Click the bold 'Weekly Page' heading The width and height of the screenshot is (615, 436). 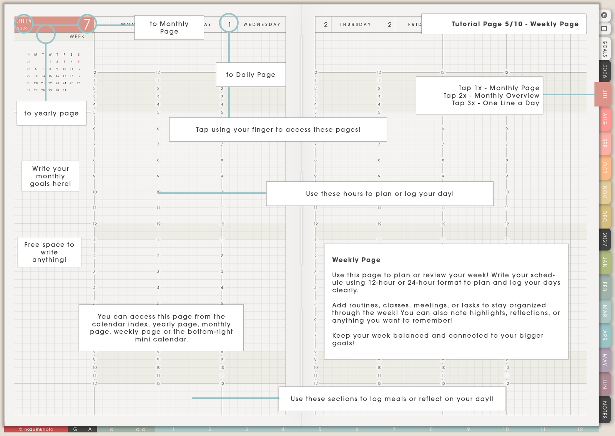tap(356, 260)
